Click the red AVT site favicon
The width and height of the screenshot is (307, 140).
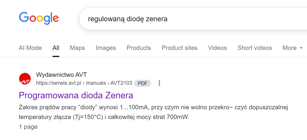pos(25,79)
